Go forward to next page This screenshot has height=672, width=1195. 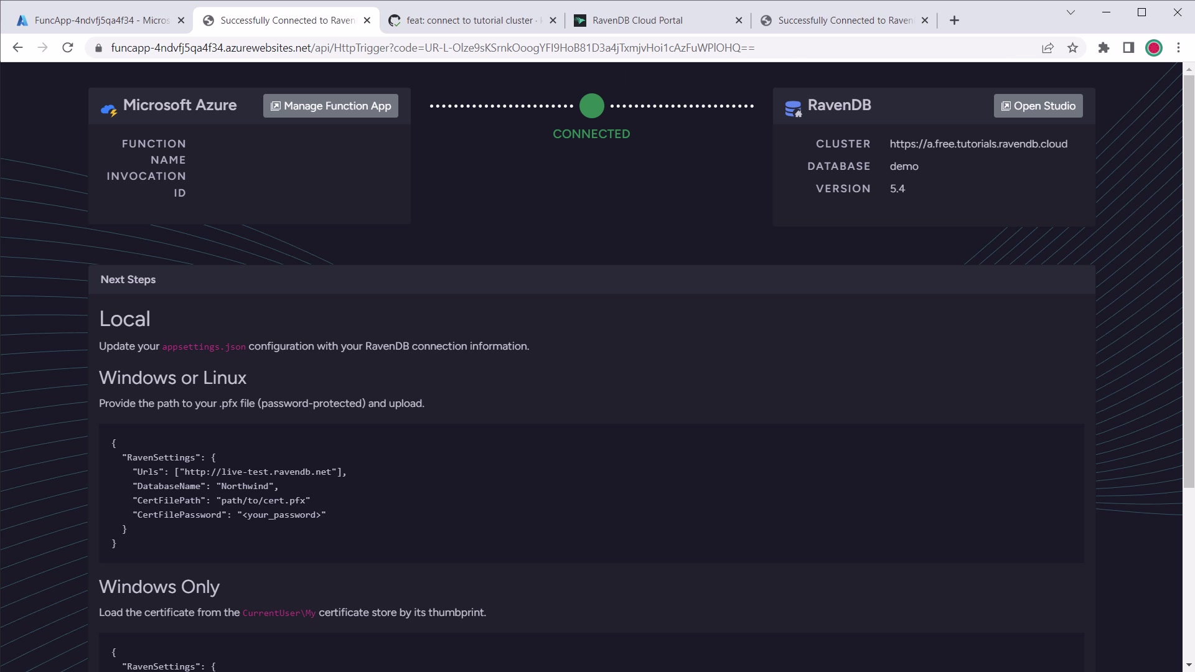[42, 48]
